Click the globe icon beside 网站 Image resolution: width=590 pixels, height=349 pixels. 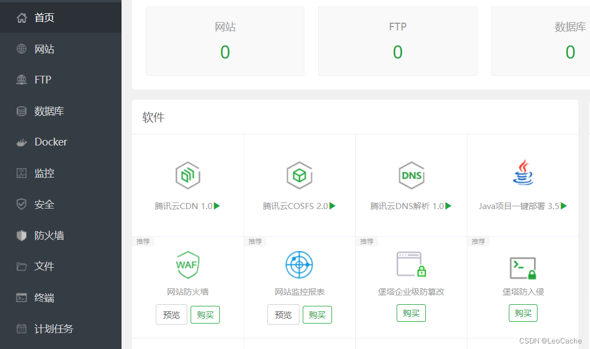coord(22,49)
